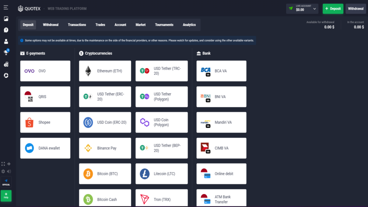The height and width of the screenshot is (207, 368).
Task: Open the green Help button
Action: [6, 196]
